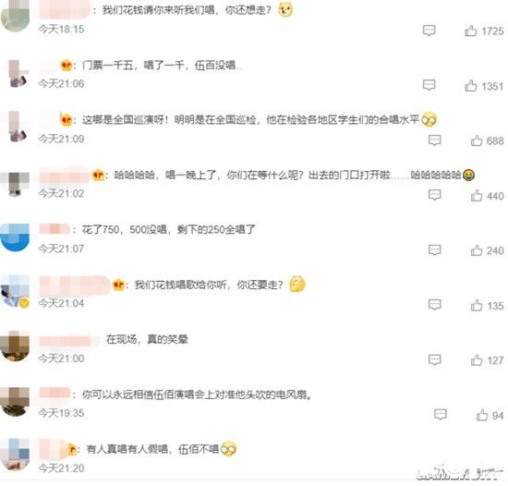The width and height of the screenshot is (508, 486).
Task: Open blurred username on 今天21:04 comment
Action: click(x=75, y=286)
